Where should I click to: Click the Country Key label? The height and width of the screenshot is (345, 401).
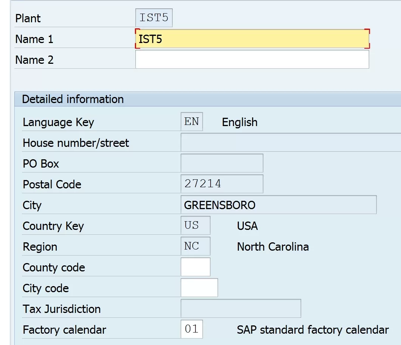[x=53, y=226]
